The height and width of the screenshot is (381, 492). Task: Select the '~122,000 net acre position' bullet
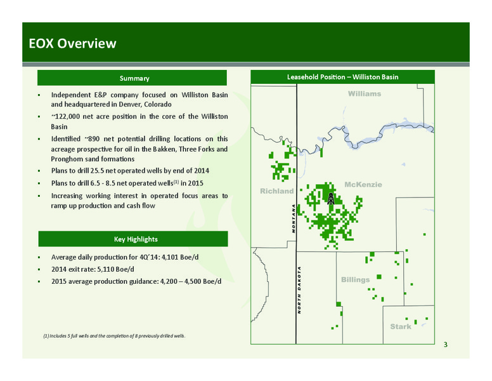point(139,121)
